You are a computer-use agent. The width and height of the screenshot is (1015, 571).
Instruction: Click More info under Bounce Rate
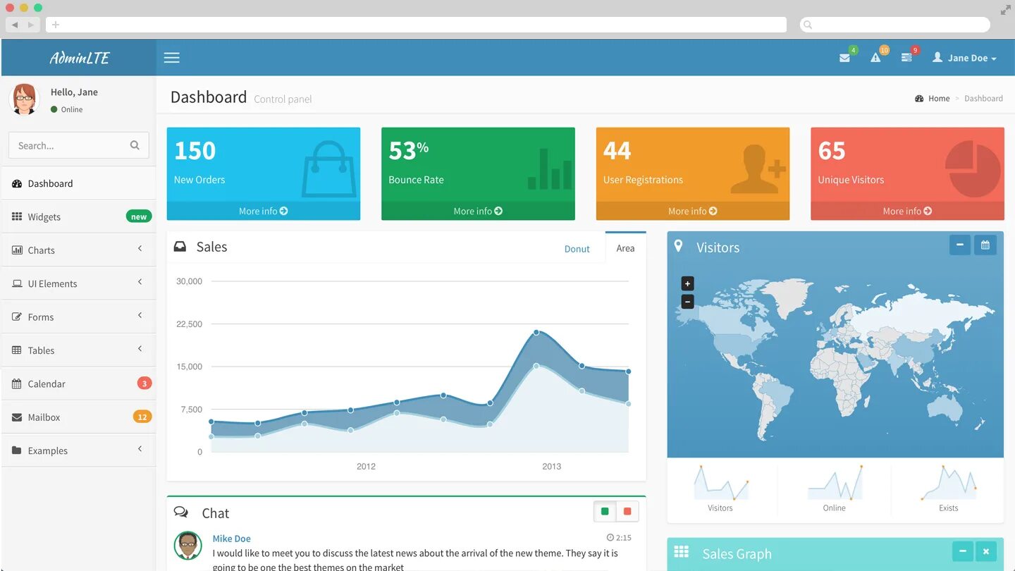click(x=478, y=211)
